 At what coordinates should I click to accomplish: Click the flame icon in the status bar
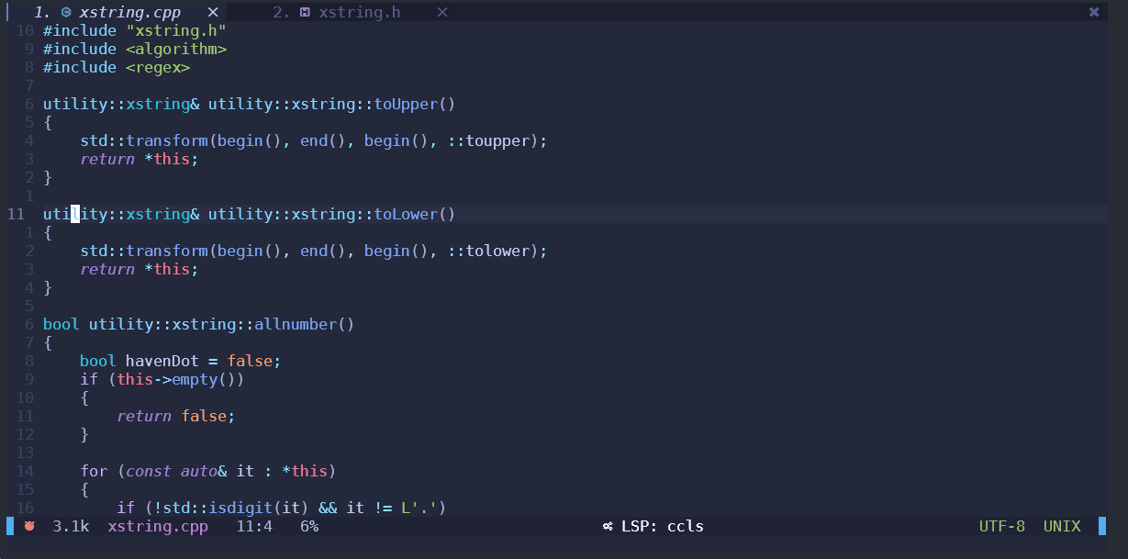pos(28,526)
